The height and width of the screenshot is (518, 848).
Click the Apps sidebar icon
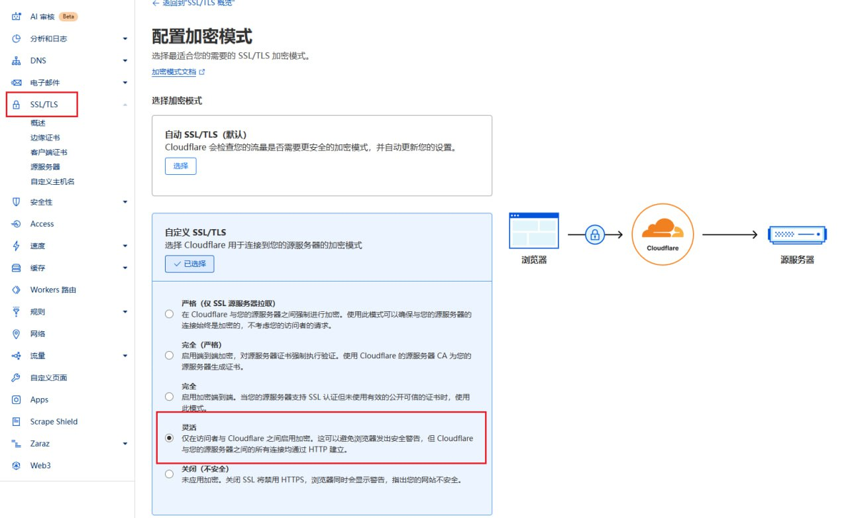[x=17, y=399]
